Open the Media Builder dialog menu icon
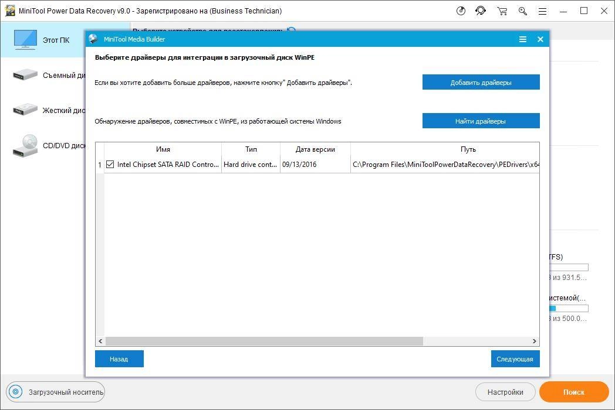The height and width of the screenshot is (410, 615). click(523, 39)
